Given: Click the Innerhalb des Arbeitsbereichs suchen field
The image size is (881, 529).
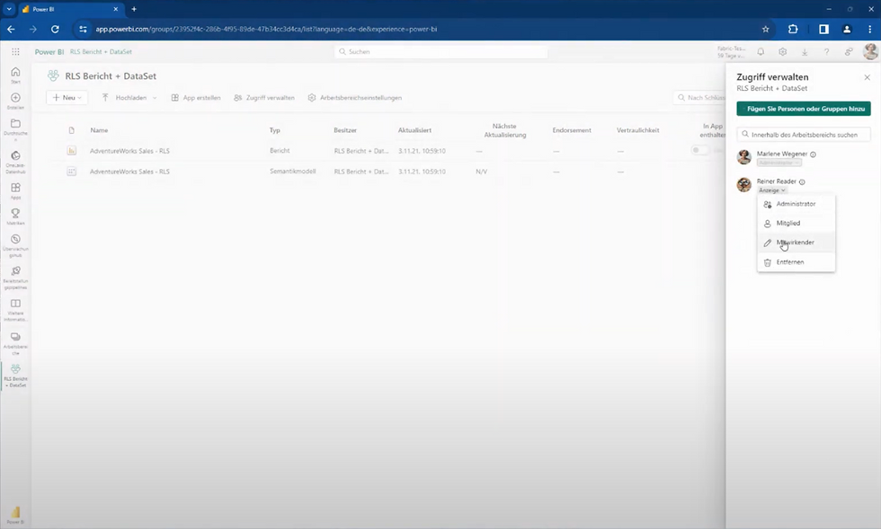Looking at the screenshot, I should pos(804,135).
